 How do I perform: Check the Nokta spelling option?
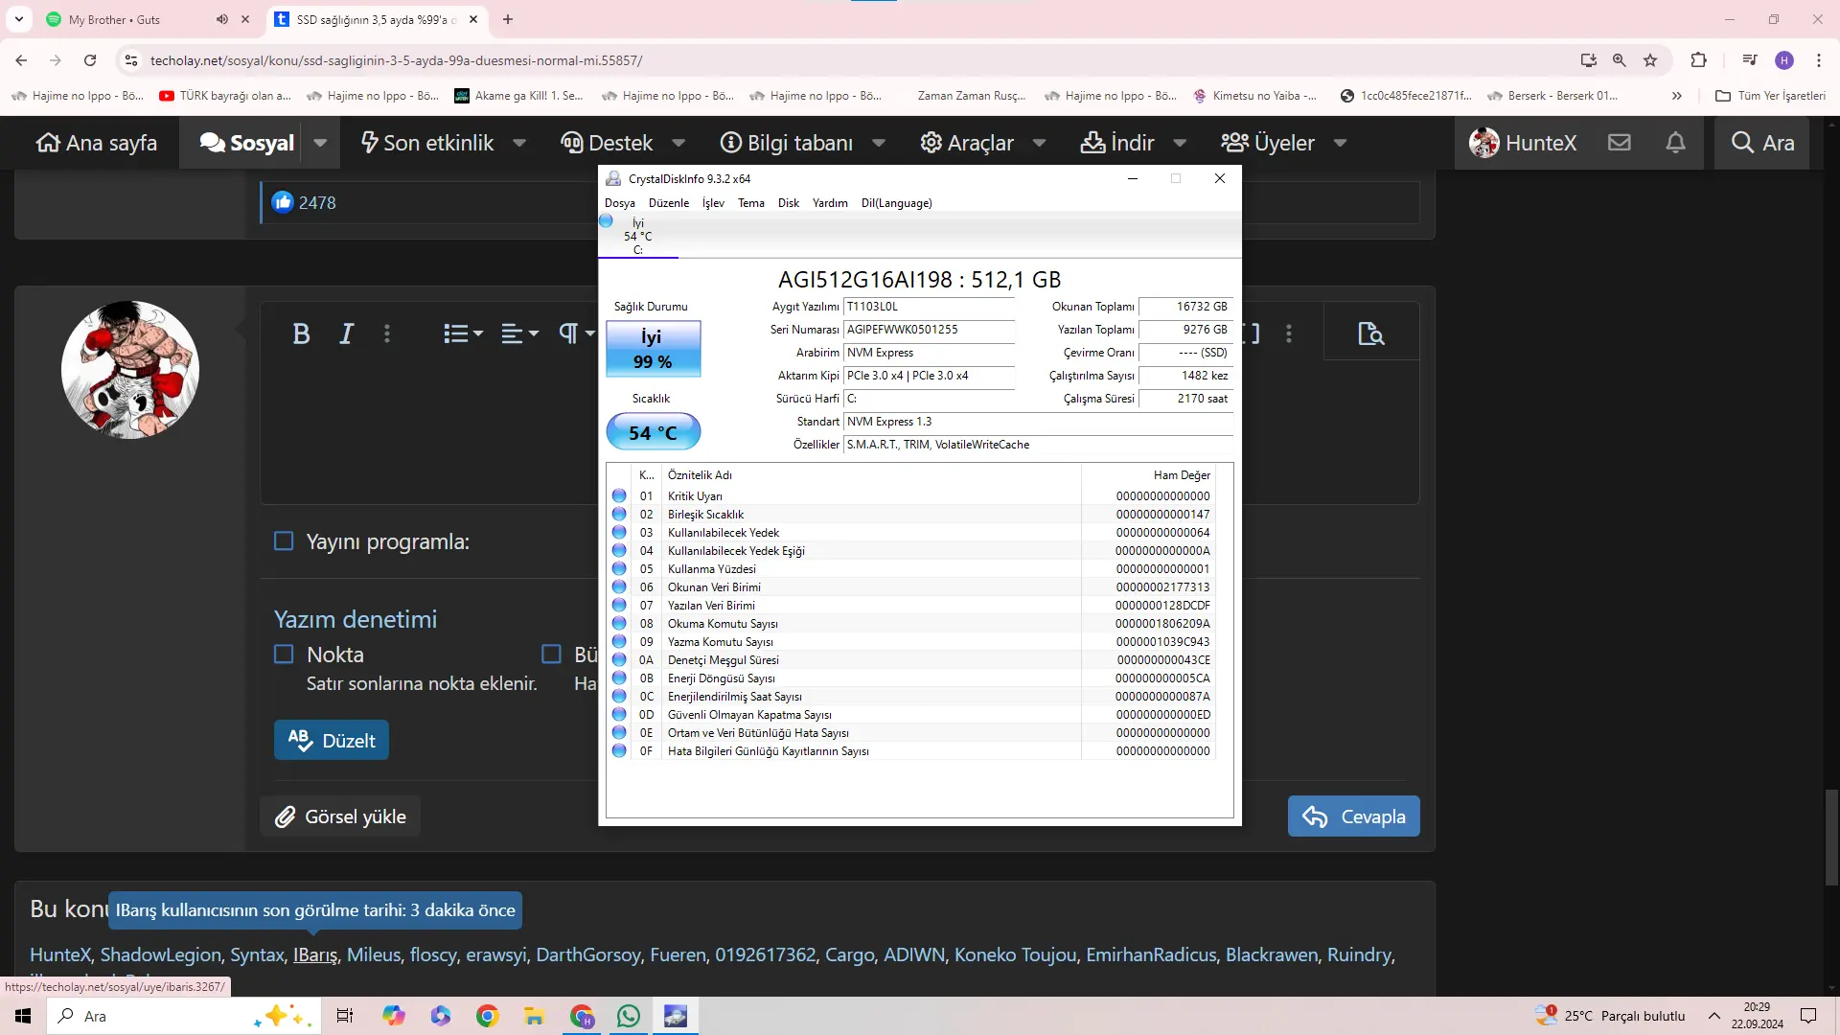tap(284, 655)
